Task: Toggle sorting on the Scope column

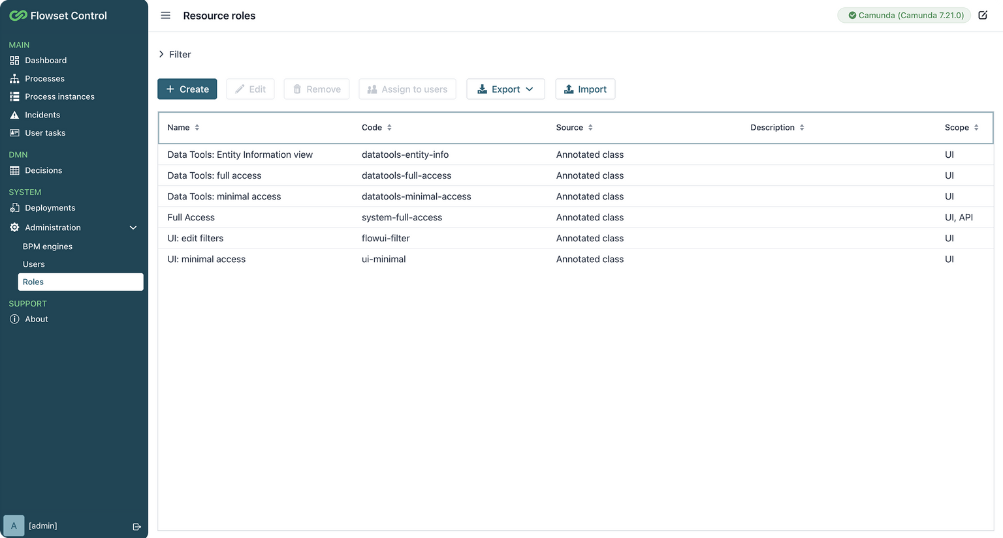Action: click(977, 127)
